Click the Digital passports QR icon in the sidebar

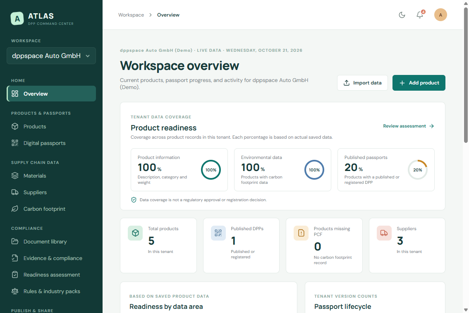15,143
